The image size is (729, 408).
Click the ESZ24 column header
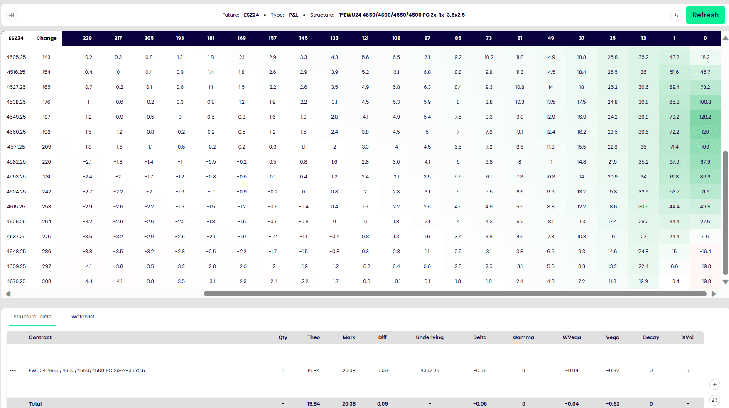(16, 38)
